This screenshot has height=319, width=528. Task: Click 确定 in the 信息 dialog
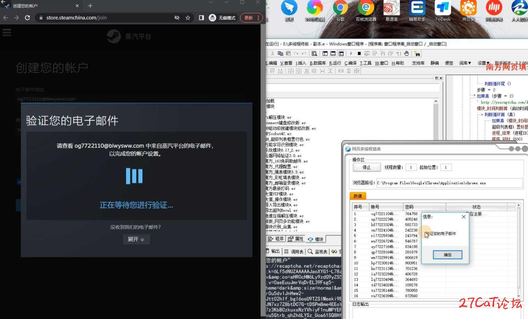click(x=447, y=255)
